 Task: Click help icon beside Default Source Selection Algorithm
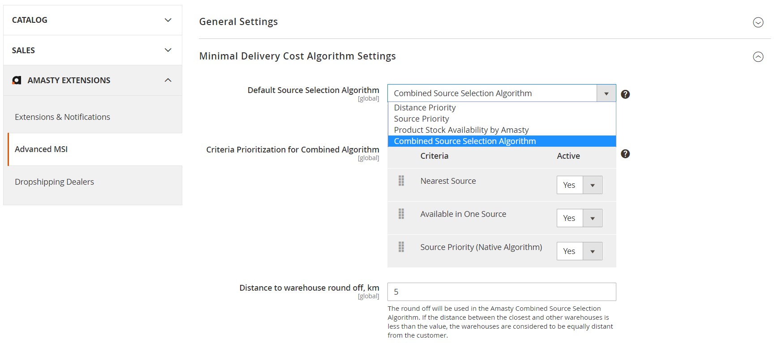tap(625, 94)
